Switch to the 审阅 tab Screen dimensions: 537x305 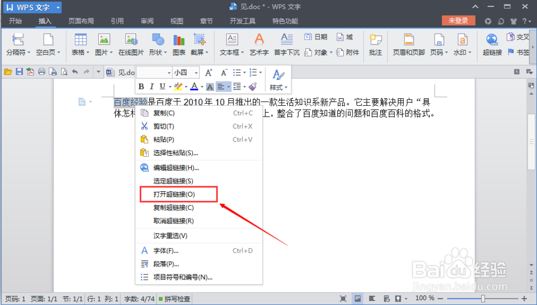click(147, 21)
